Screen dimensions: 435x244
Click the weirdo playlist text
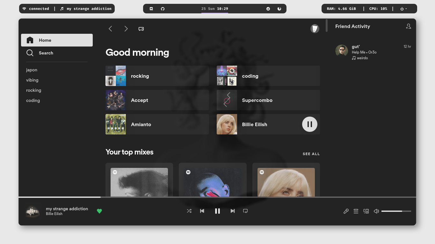[x=362, y=58]
